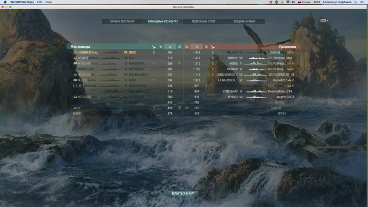Close results screen with ESC X button
This screenshot has width=368, height=207.
coord(324,21)
